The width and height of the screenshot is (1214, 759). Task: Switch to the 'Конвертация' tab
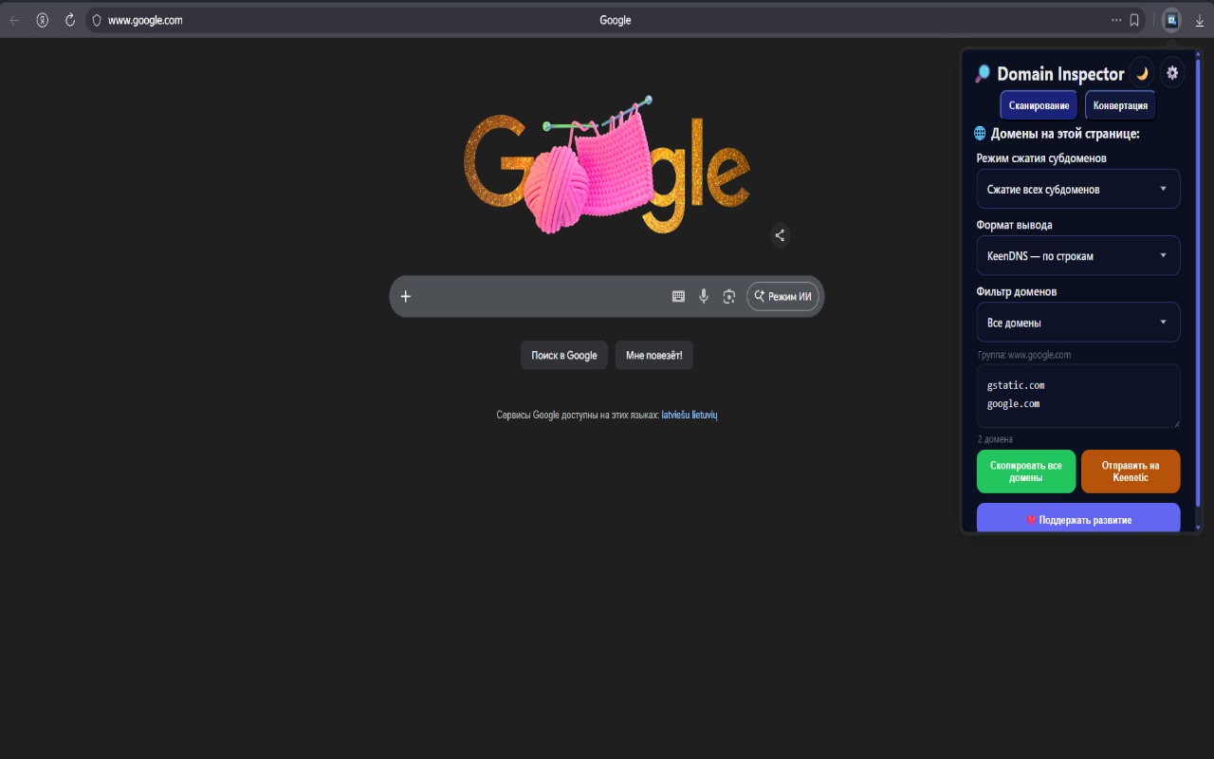pyautogui.click(x=1120, y=105)
